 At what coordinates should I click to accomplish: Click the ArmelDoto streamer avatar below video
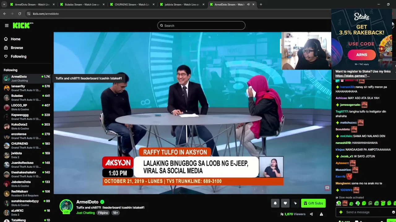[x=66, y=206]
